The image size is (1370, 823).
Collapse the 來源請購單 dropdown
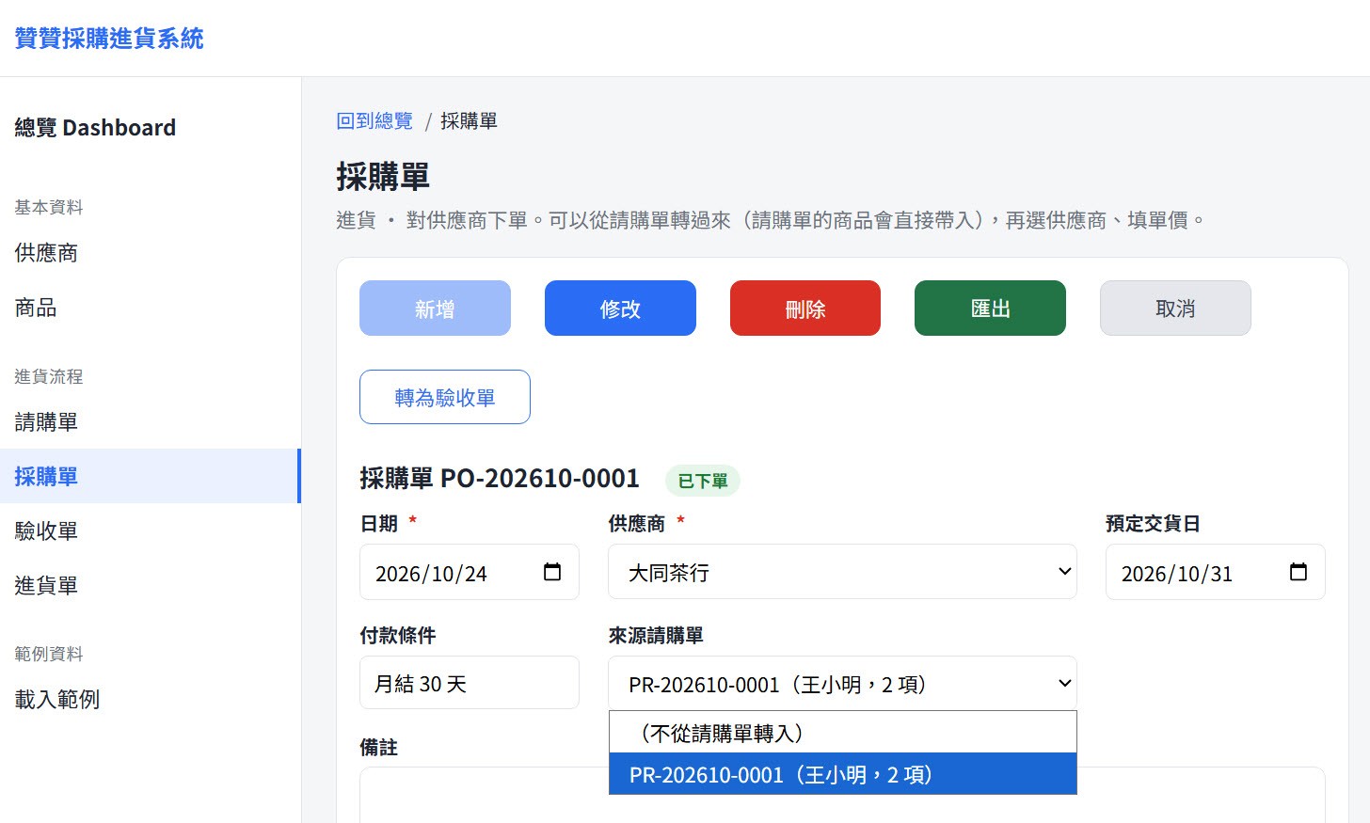coord(842,683)
